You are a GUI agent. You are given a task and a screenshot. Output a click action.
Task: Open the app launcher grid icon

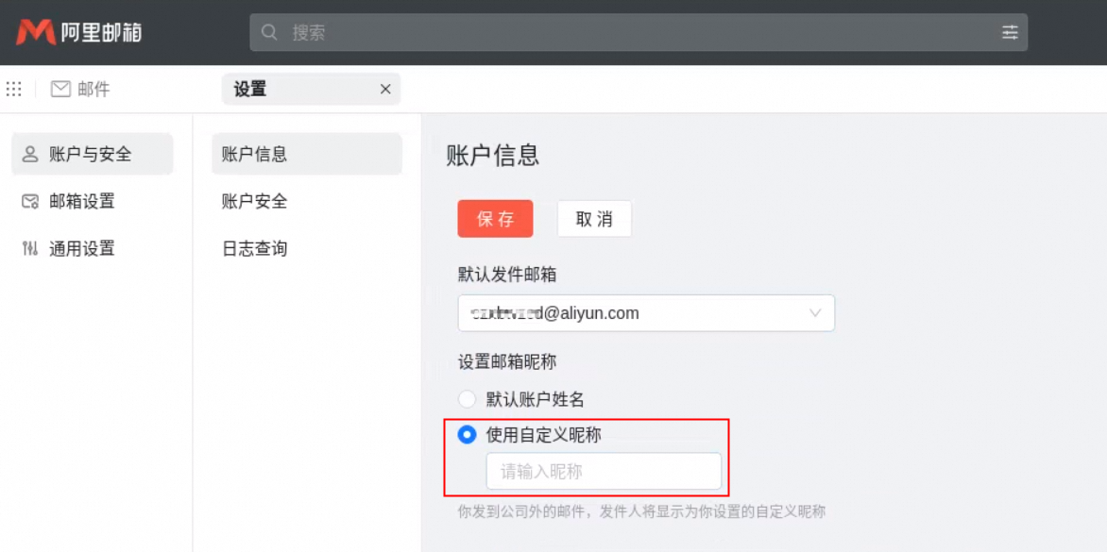click(13, 88)
